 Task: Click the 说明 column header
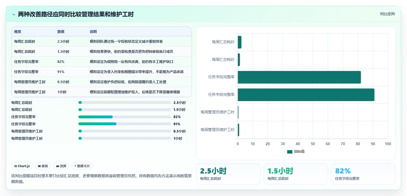pos(93,31)
